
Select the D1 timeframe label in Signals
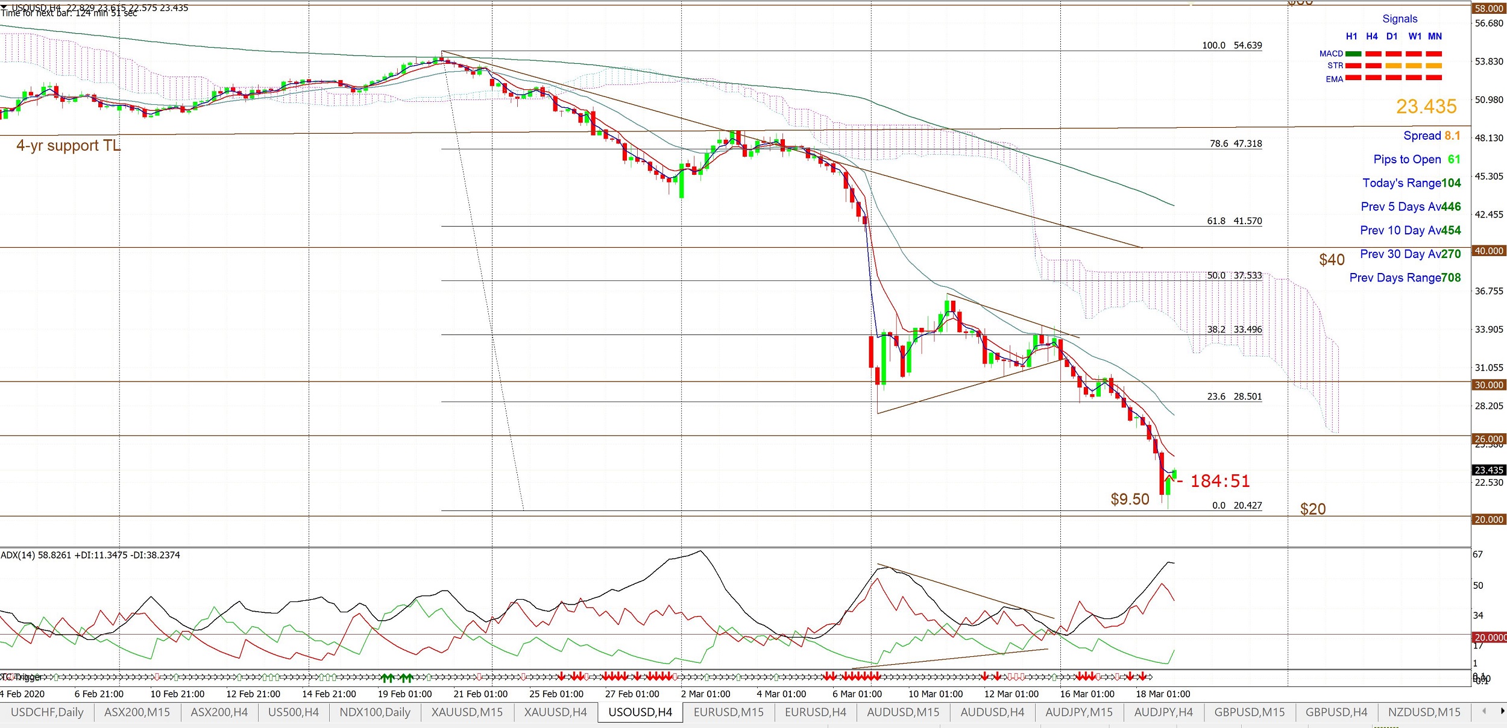pos(1392,36)
